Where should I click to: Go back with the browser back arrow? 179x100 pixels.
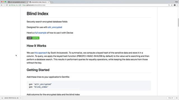(2, 5)
